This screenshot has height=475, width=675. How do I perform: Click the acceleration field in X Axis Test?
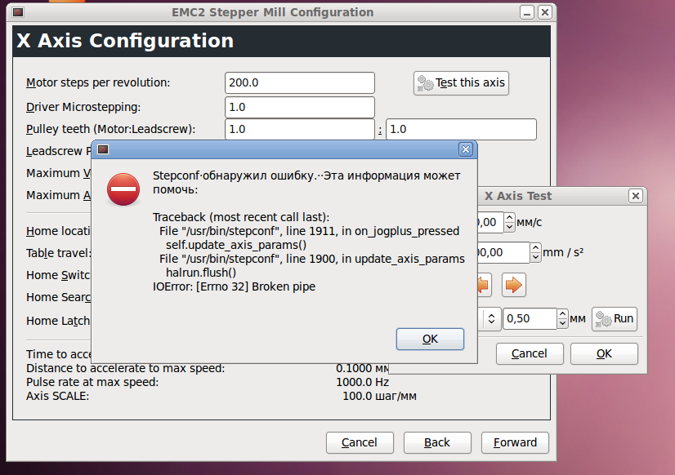tap(503, 252)
